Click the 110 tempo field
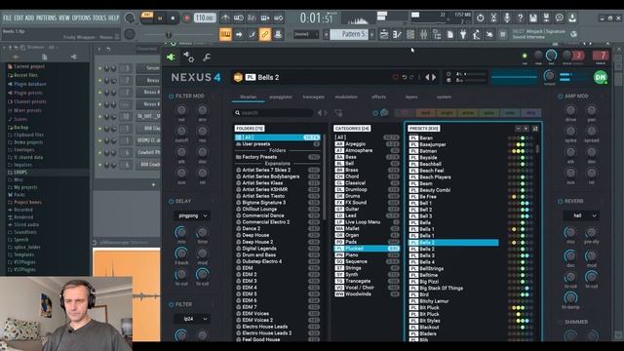 pyautogui.click(x=205, y=18)
